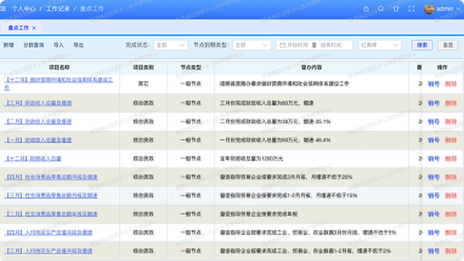Click 重点工作 in the breadcrumb

click(x=92, y=9)
